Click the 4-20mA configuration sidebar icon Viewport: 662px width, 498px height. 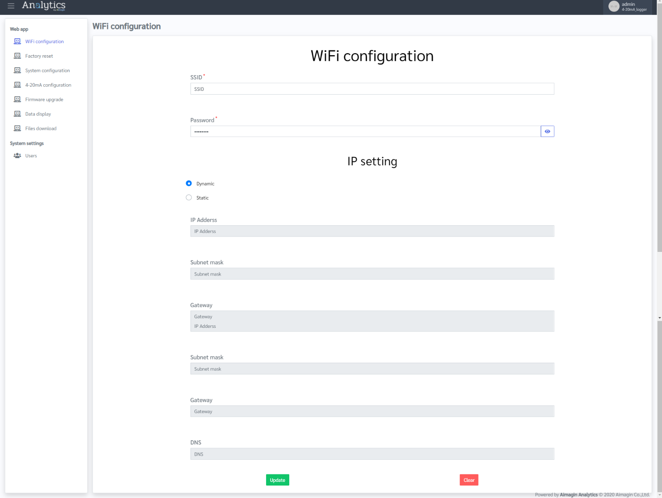[x=17, y=85]
